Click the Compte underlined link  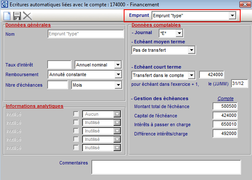pos(225,98)
